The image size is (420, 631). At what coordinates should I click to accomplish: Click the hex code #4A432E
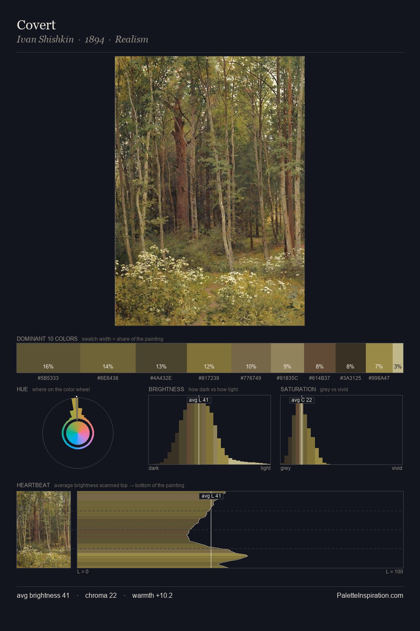[161, 378]
